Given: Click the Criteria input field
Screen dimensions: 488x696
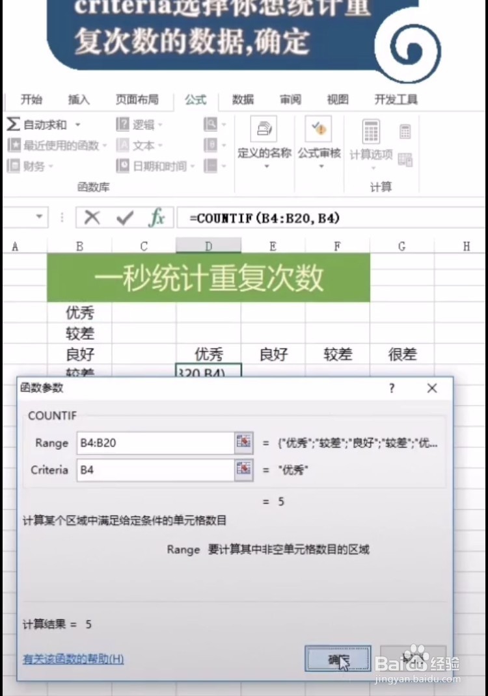Looking at the screenshot, I should [x=156, y=470].
